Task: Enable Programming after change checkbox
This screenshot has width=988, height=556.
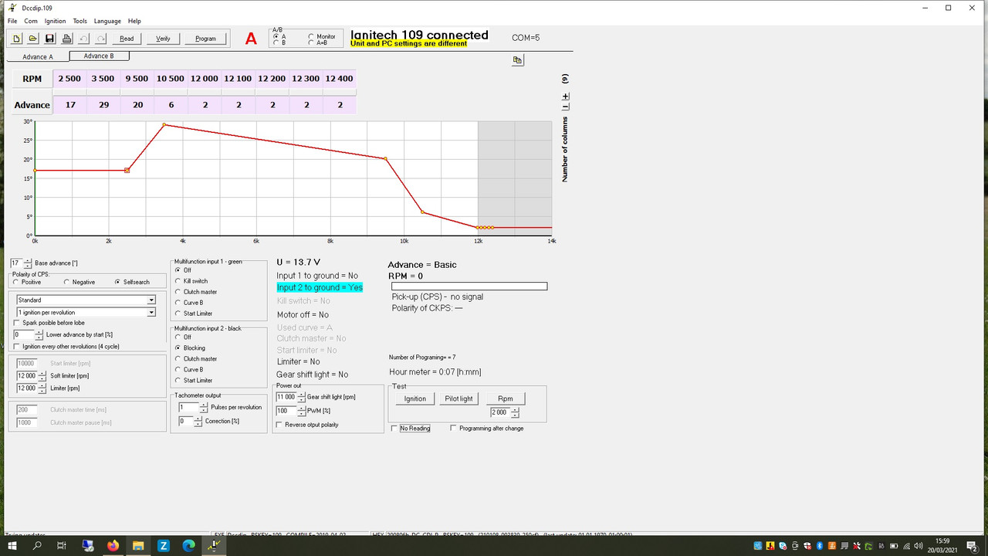Action: (487, 428)
